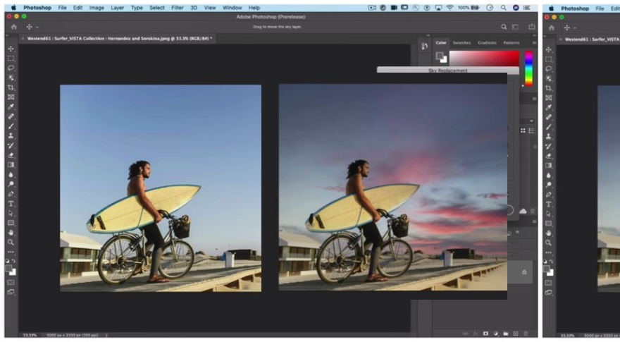Open the search icon in the options bar
This screenshot has height=342, width=620.
[x=504, y=27]
